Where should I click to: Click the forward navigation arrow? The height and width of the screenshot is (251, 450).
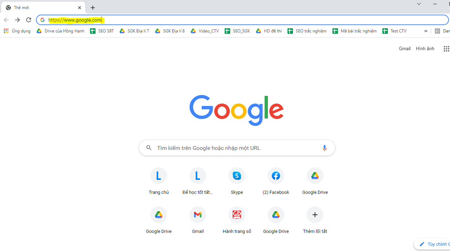pyautogui.click(x=17, y=20)
